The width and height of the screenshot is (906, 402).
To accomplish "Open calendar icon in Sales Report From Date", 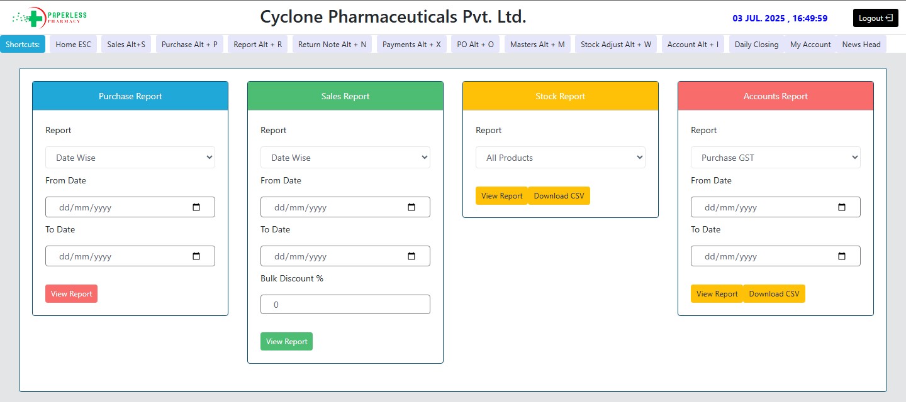I will [x=411, y=207].
